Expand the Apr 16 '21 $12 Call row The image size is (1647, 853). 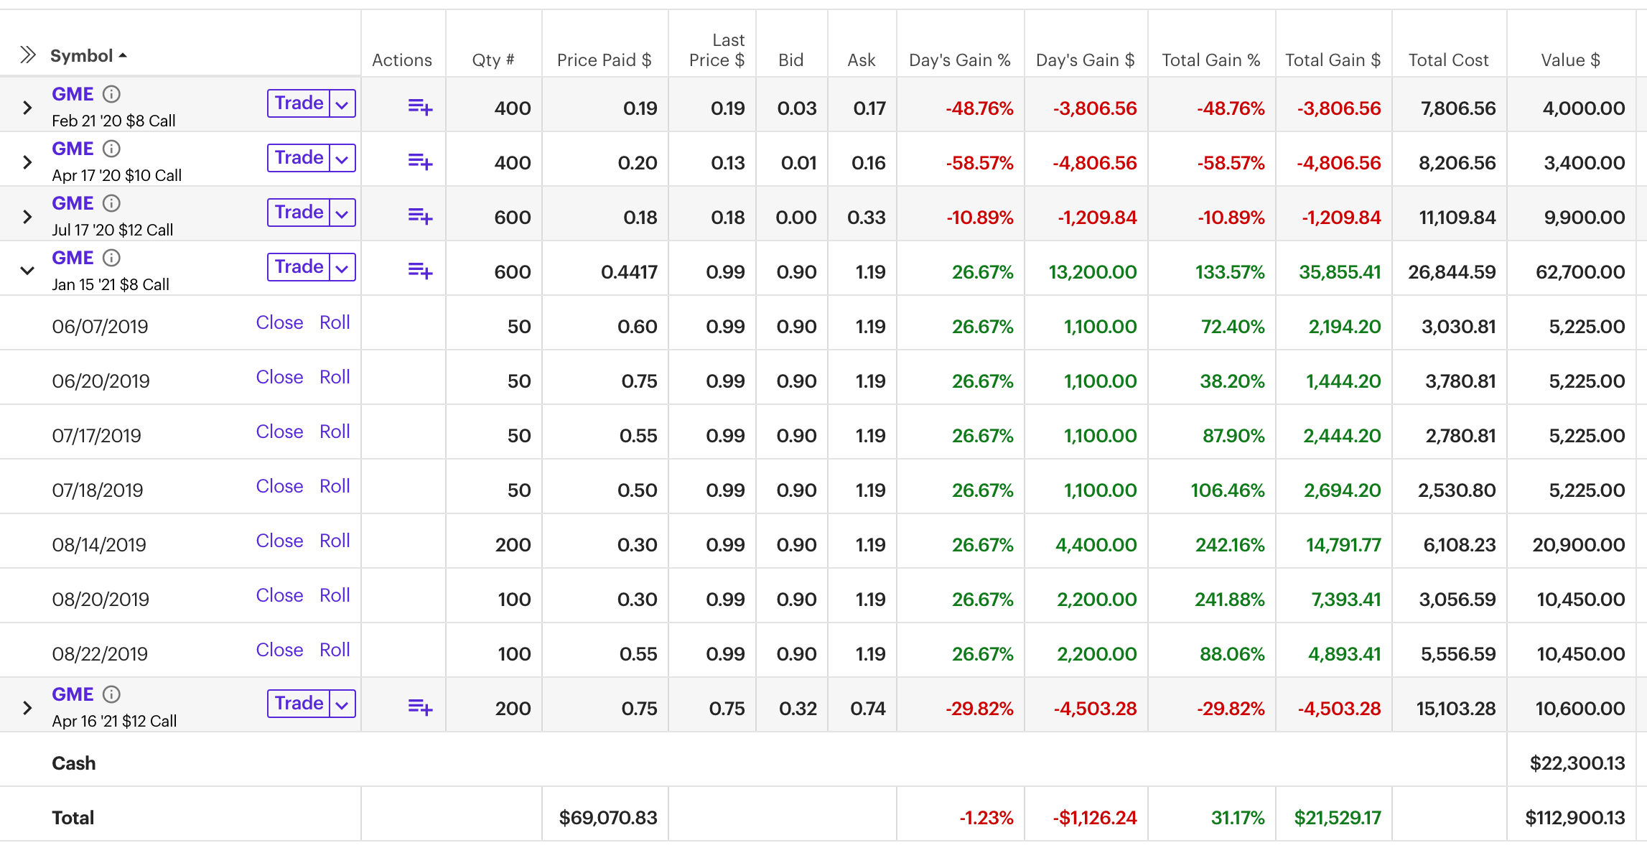pos(27,708)
